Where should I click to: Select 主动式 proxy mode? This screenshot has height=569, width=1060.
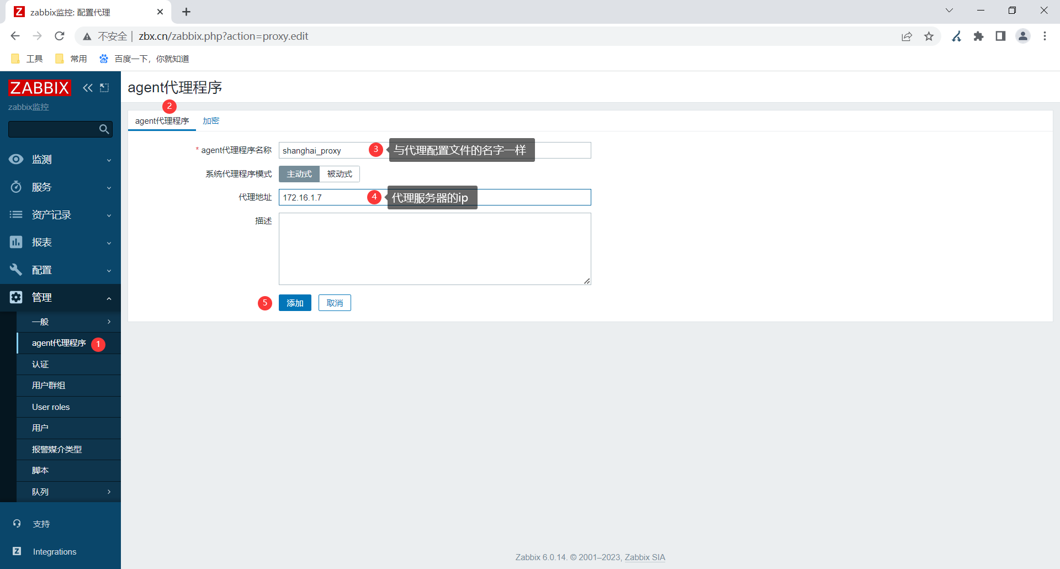click(299, 174)
